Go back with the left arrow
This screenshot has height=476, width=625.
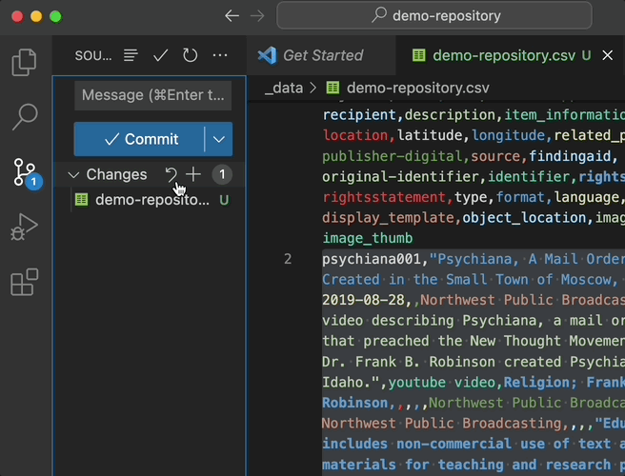232,16
